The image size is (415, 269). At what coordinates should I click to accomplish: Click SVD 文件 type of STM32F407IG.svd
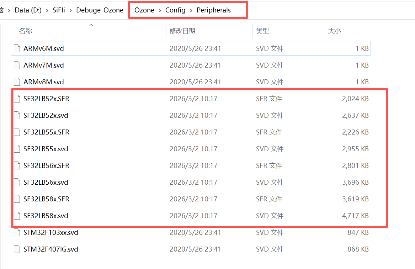coord(270,249)
